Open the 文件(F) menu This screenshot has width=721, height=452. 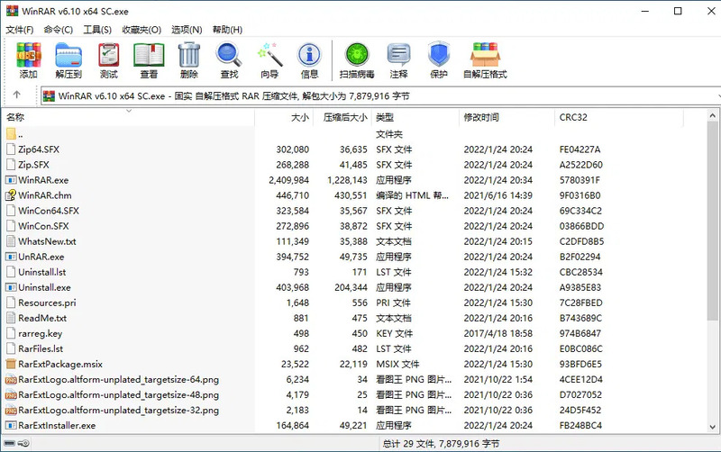(x=19, y=30)
